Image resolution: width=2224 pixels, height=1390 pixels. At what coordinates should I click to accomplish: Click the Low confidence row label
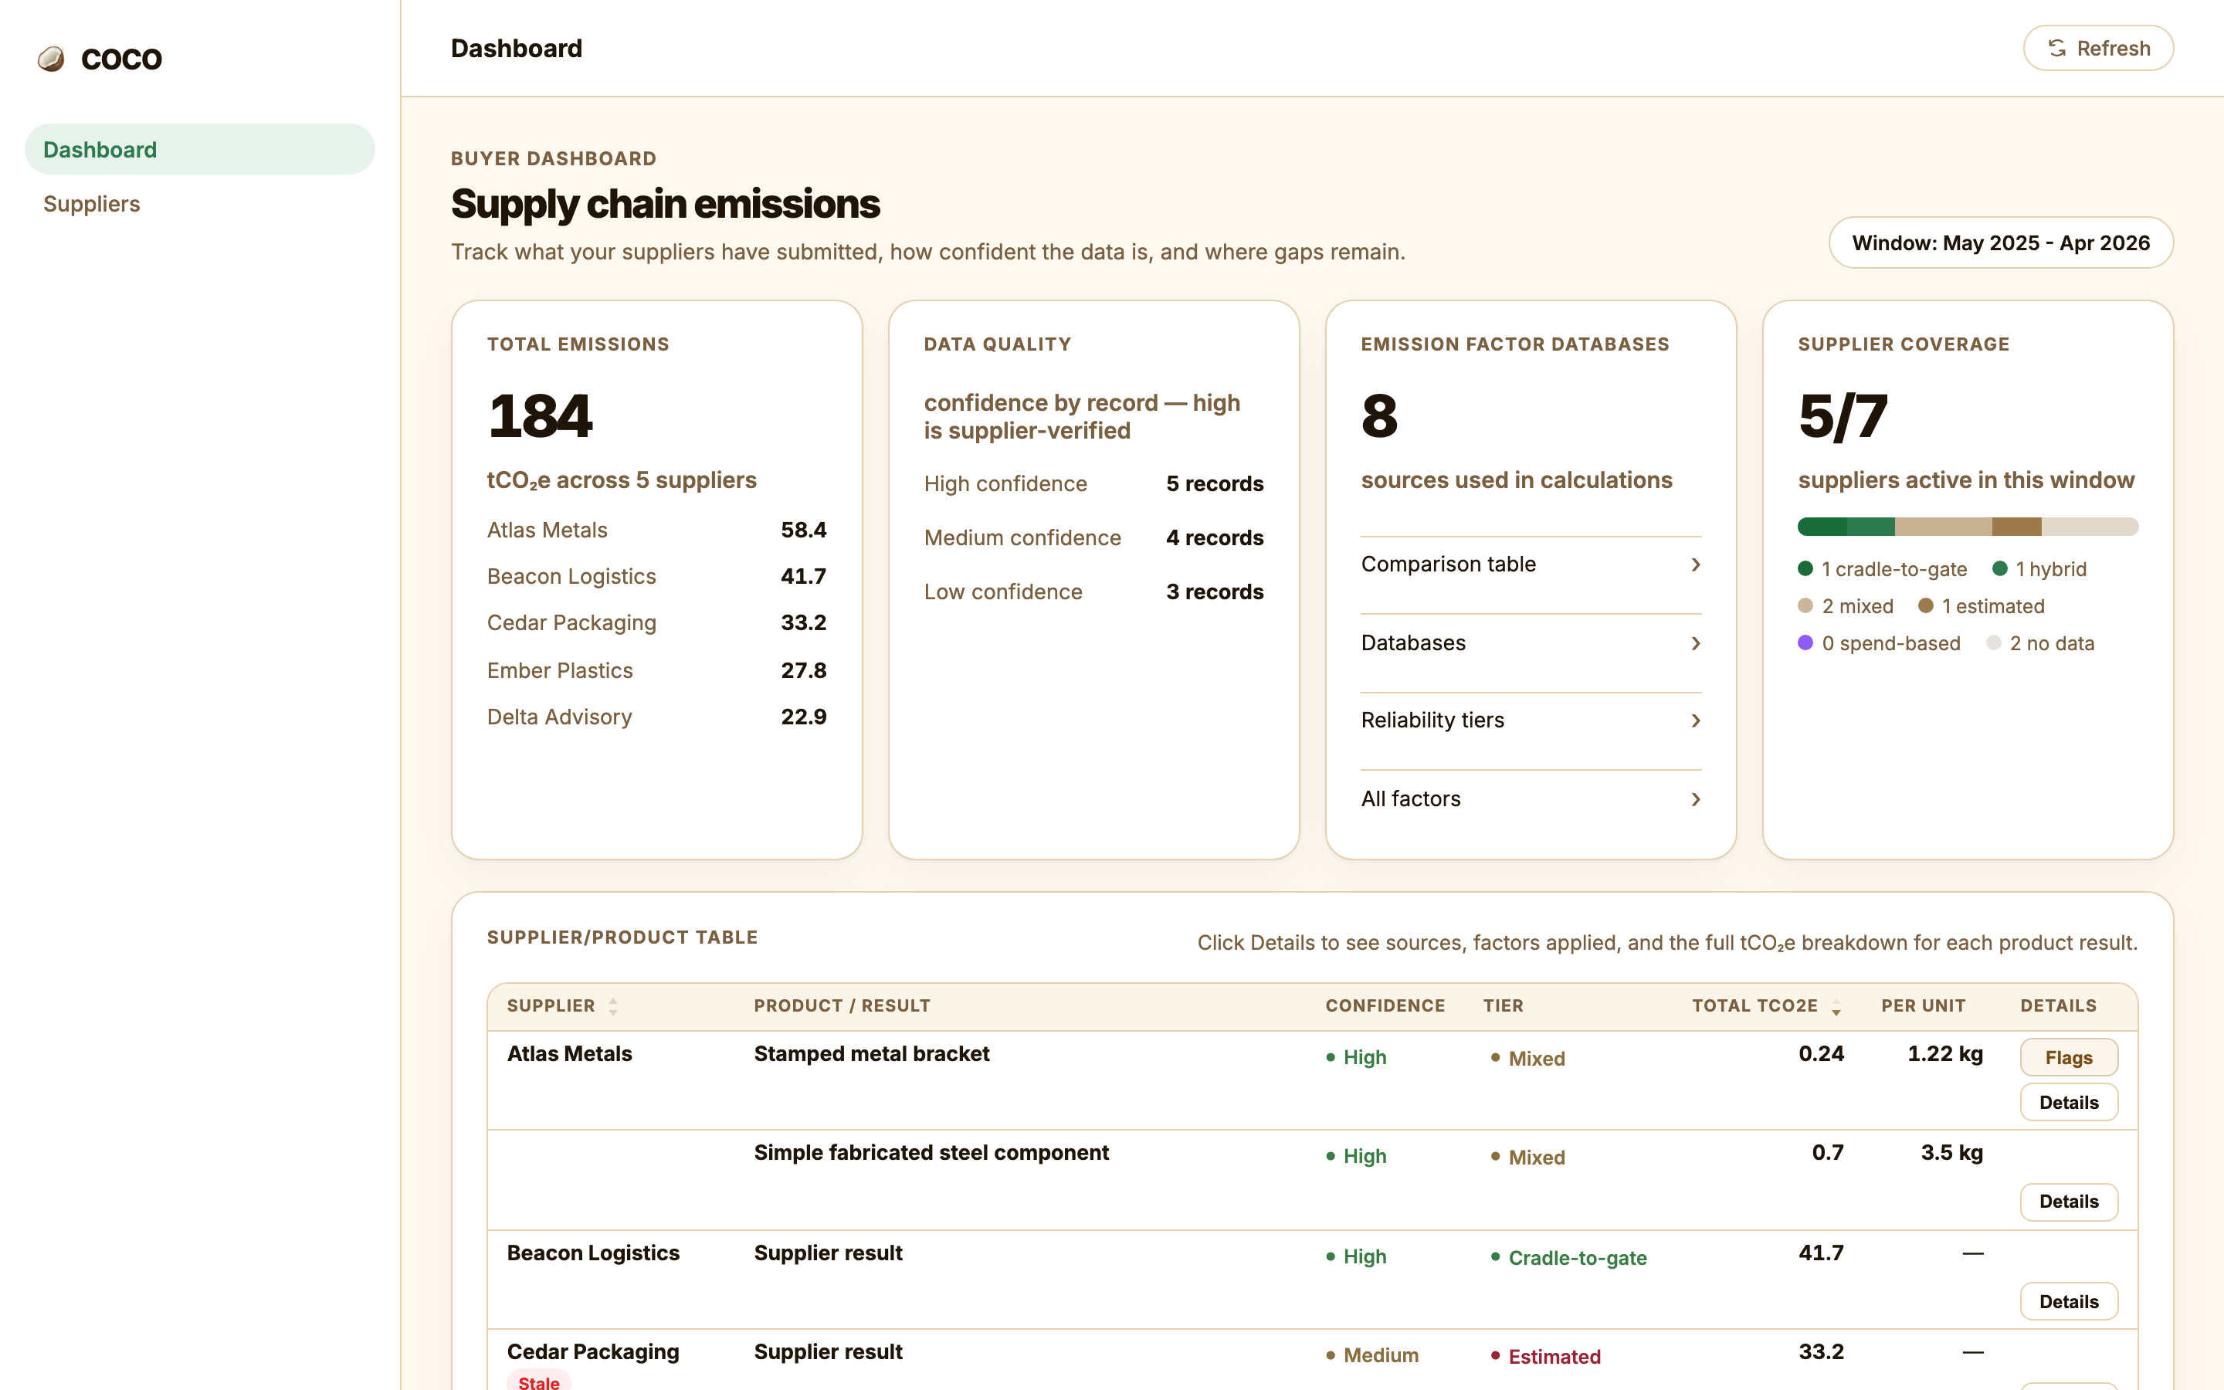click(x=1002, y=592)
